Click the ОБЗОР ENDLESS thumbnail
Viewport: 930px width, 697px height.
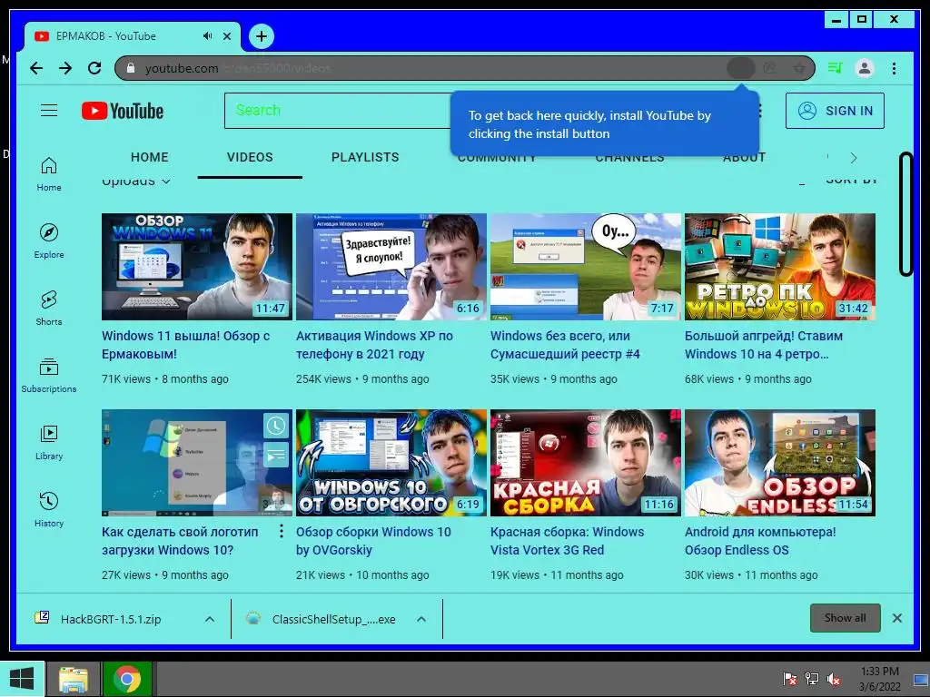pos(780,463)
